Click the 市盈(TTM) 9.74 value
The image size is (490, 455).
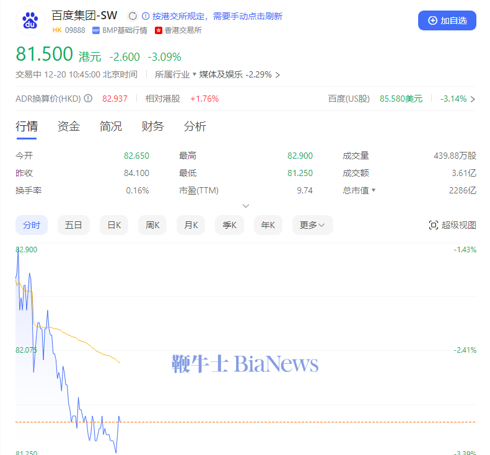pyautogui.click(x=305, y=190)
